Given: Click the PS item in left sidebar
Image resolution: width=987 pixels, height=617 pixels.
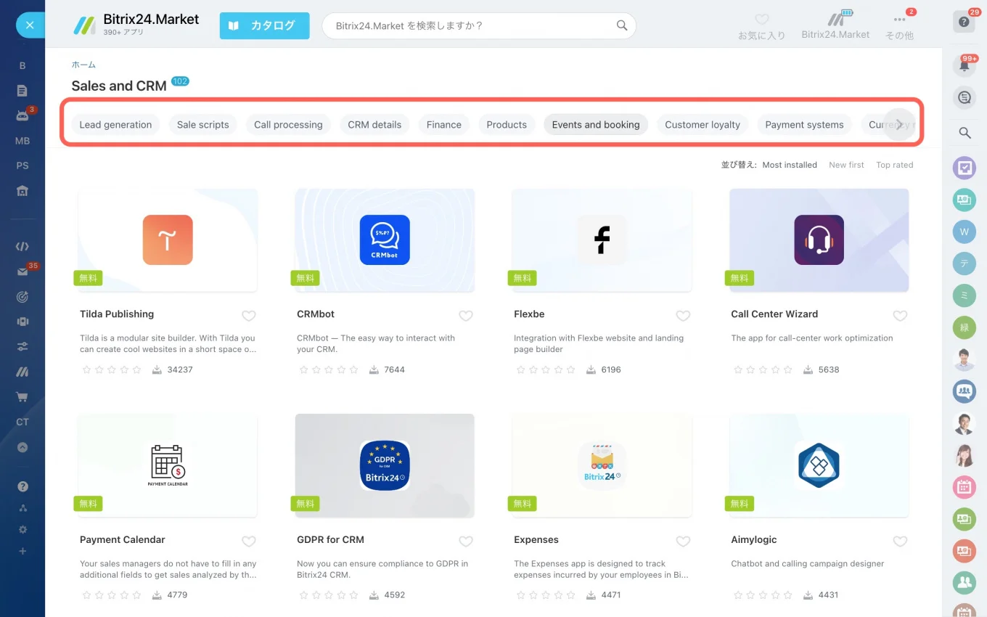Looking at the screenshot, I should tap(22, 166).
